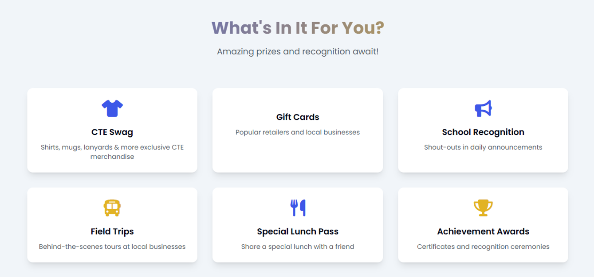Click the shirts, mugs, lanyards description text

(112, 152)
